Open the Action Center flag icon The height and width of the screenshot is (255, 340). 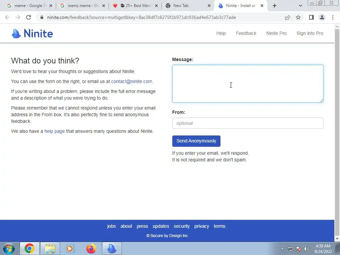pyautogui.click(x=298, y=249)
